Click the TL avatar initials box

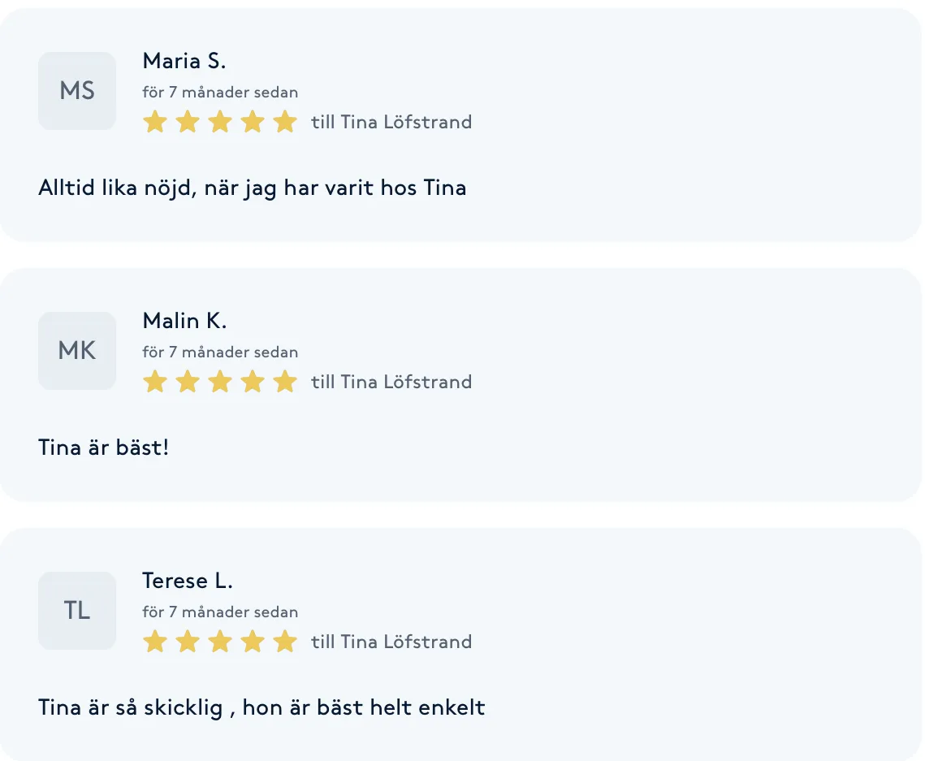[77, 611]
